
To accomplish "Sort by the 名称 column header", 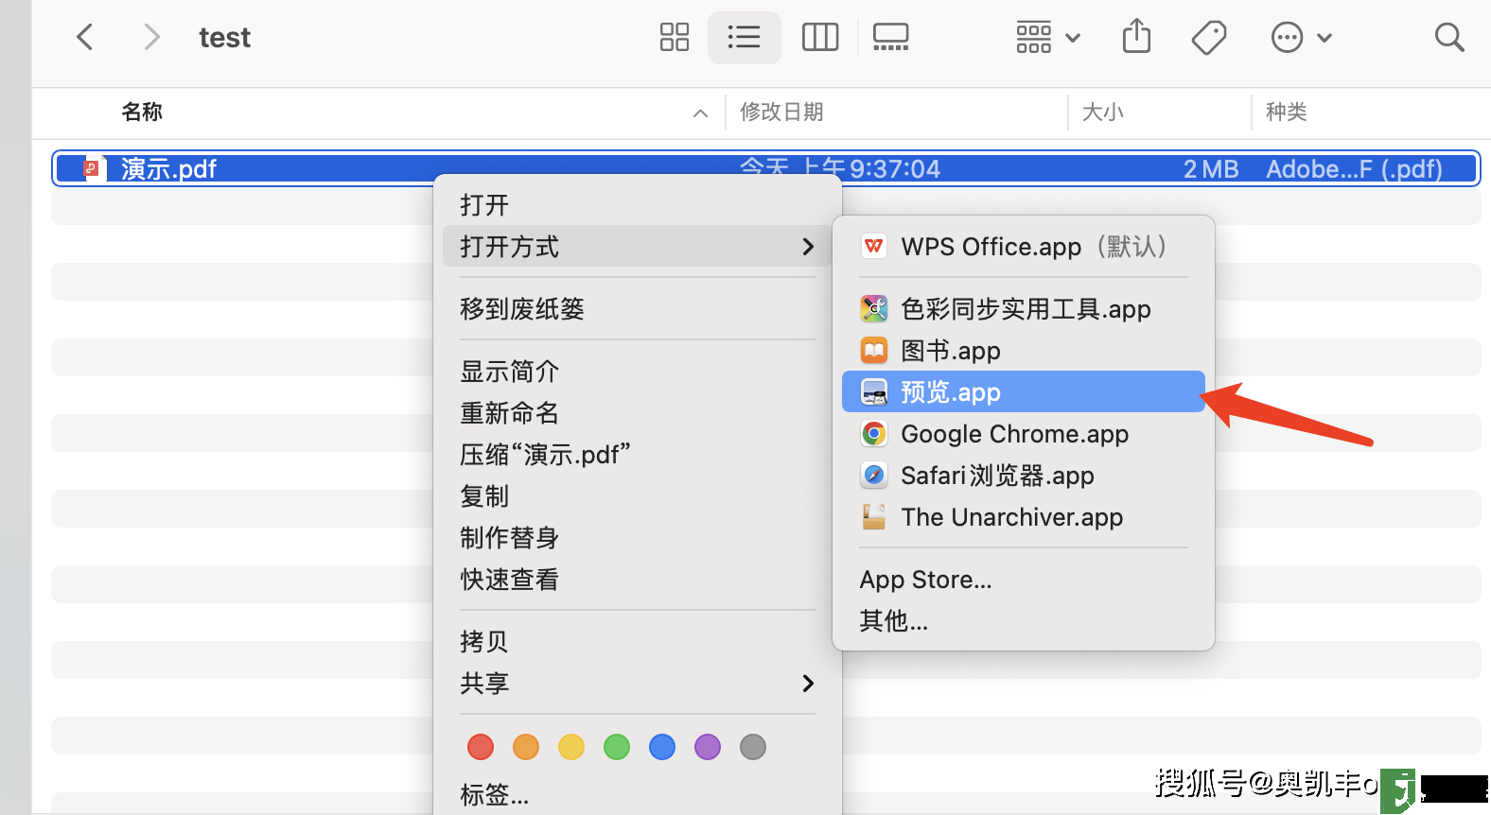I will coord(142,112).
